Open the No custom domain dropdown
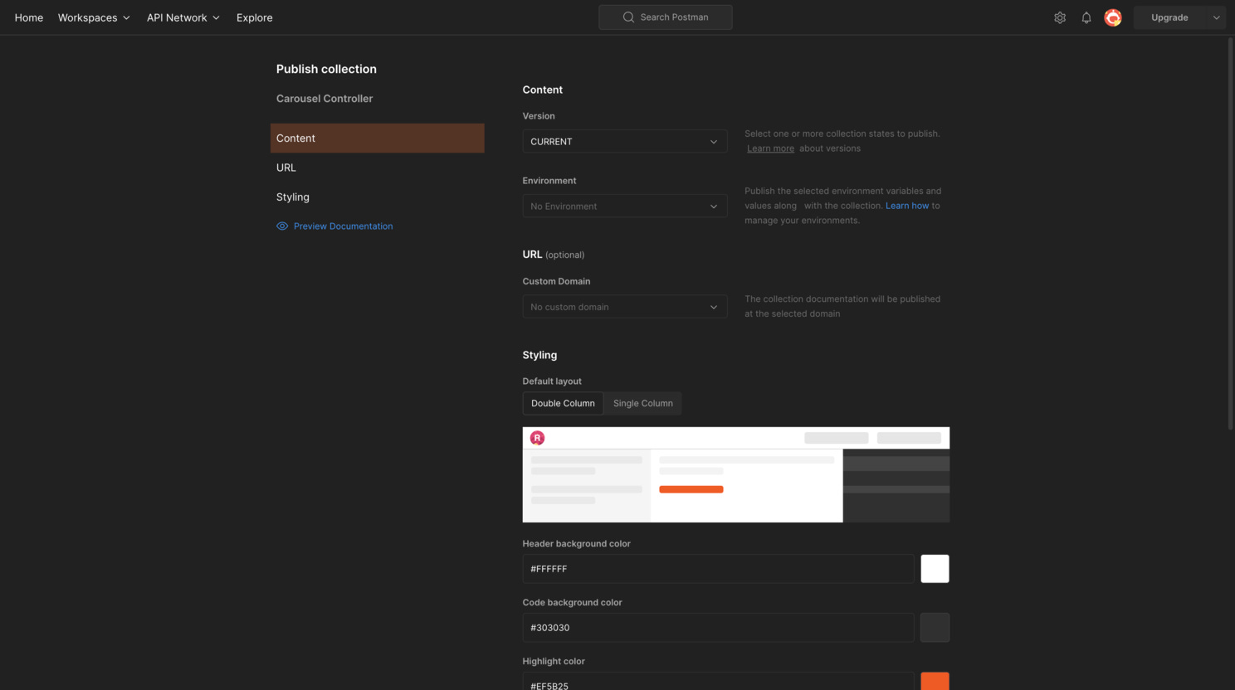 [x=625, y=307]
